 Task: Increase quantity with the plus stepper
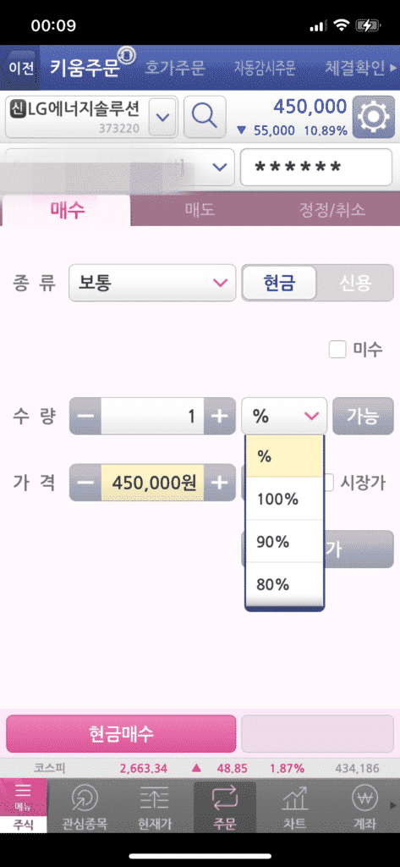click(x=220, y=417)
